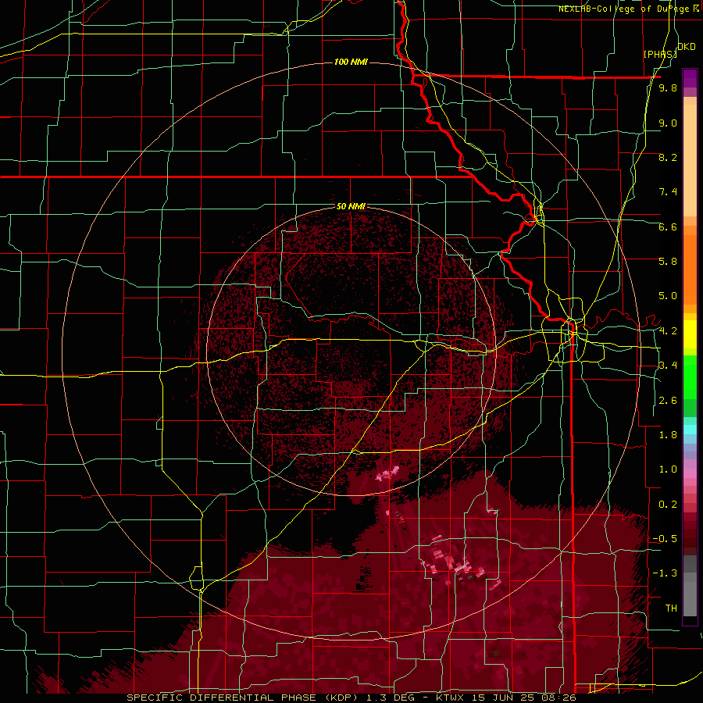Click the "100 NMI" range ring label
This screenshot has width=703, height=703.
351,62
